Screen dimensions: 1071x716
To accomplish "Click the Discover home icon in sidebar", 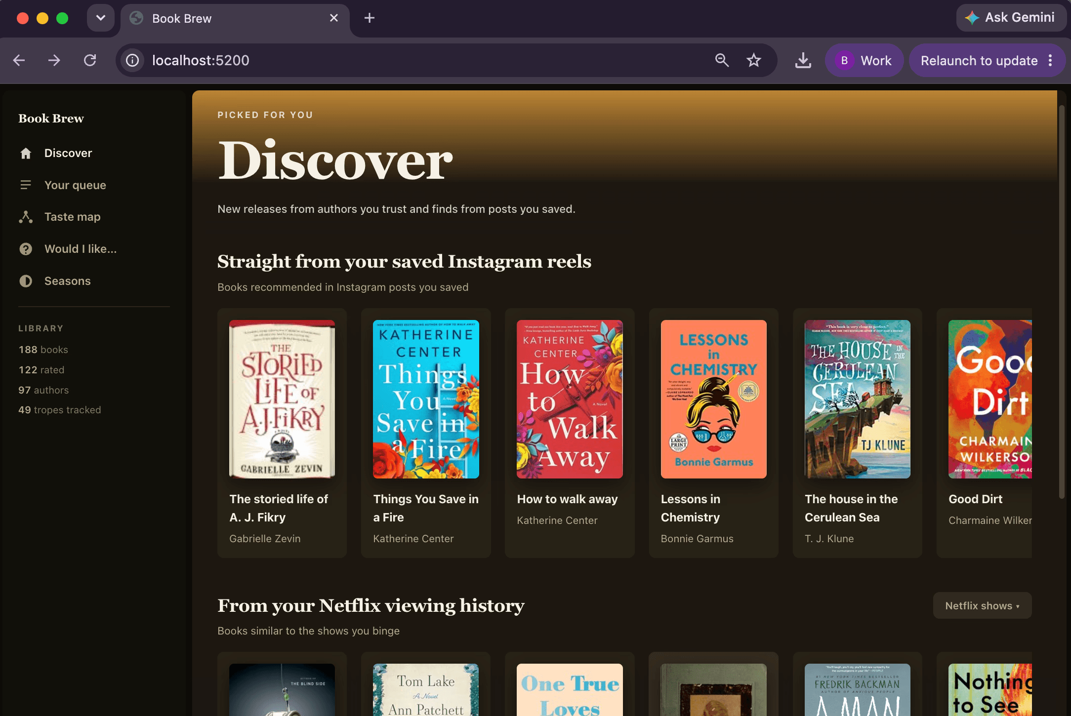I will point(26,153).
